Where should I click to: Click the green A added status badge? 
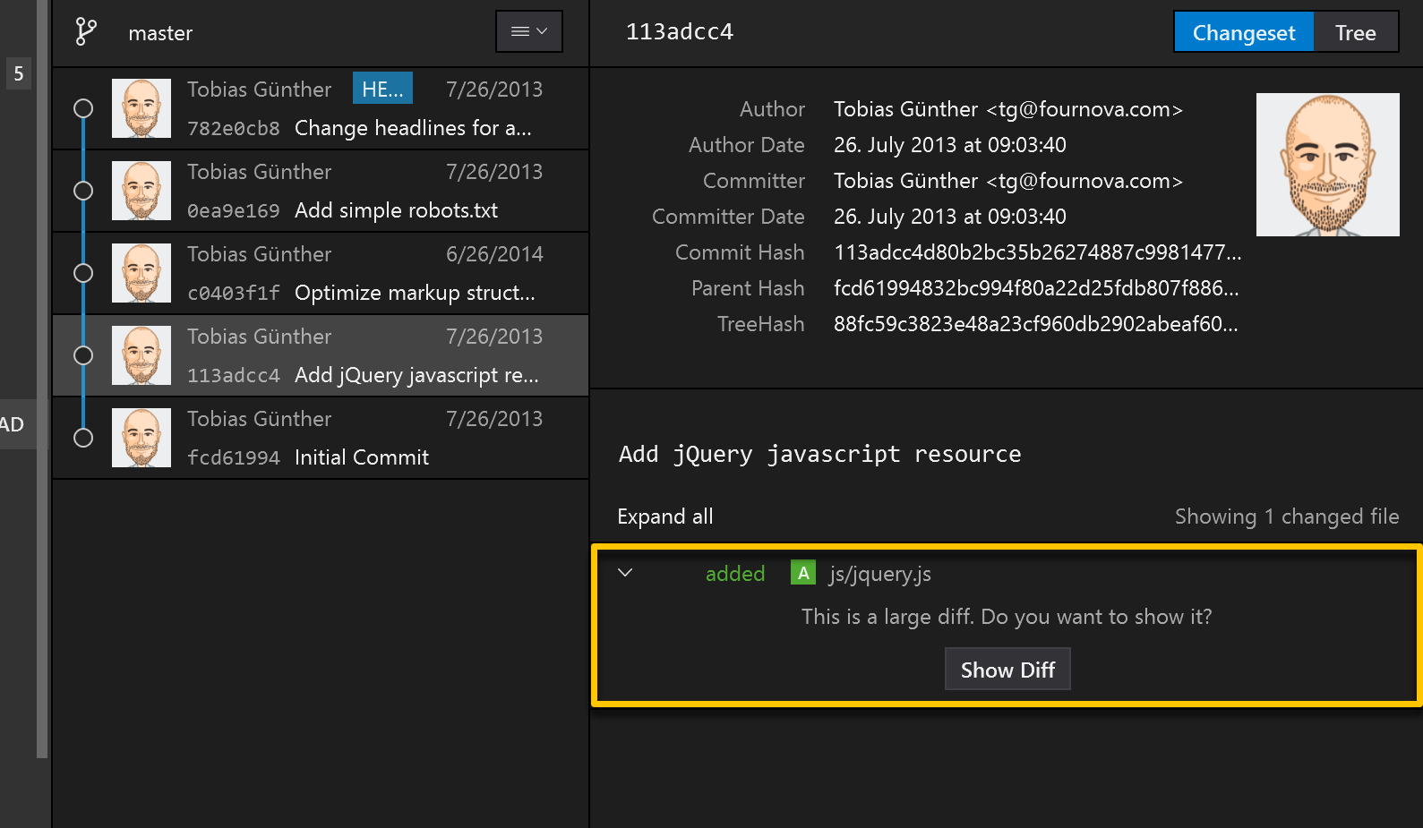(x=802, y=573)
